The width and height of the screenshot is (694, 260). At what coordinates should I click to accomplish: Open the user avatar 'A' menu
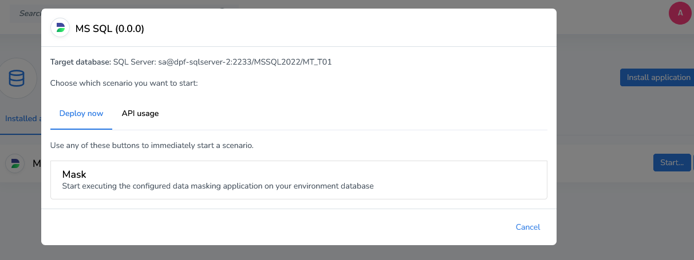tap(680, 13)
